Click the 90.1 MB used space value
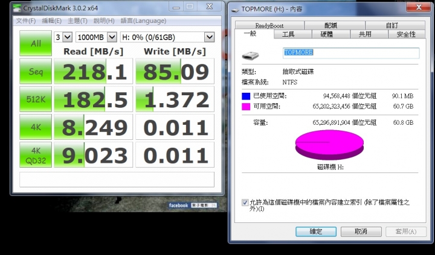 click(402, 96)
